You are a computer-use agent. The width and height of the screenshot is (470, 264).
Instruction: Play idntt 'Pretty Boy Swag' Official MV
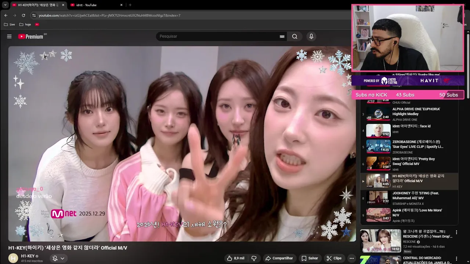[409, 164]
